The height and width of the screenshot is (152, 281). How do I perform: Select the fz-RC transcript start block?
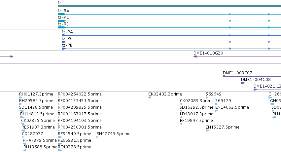pyautogui.click(x=62, y=21)
